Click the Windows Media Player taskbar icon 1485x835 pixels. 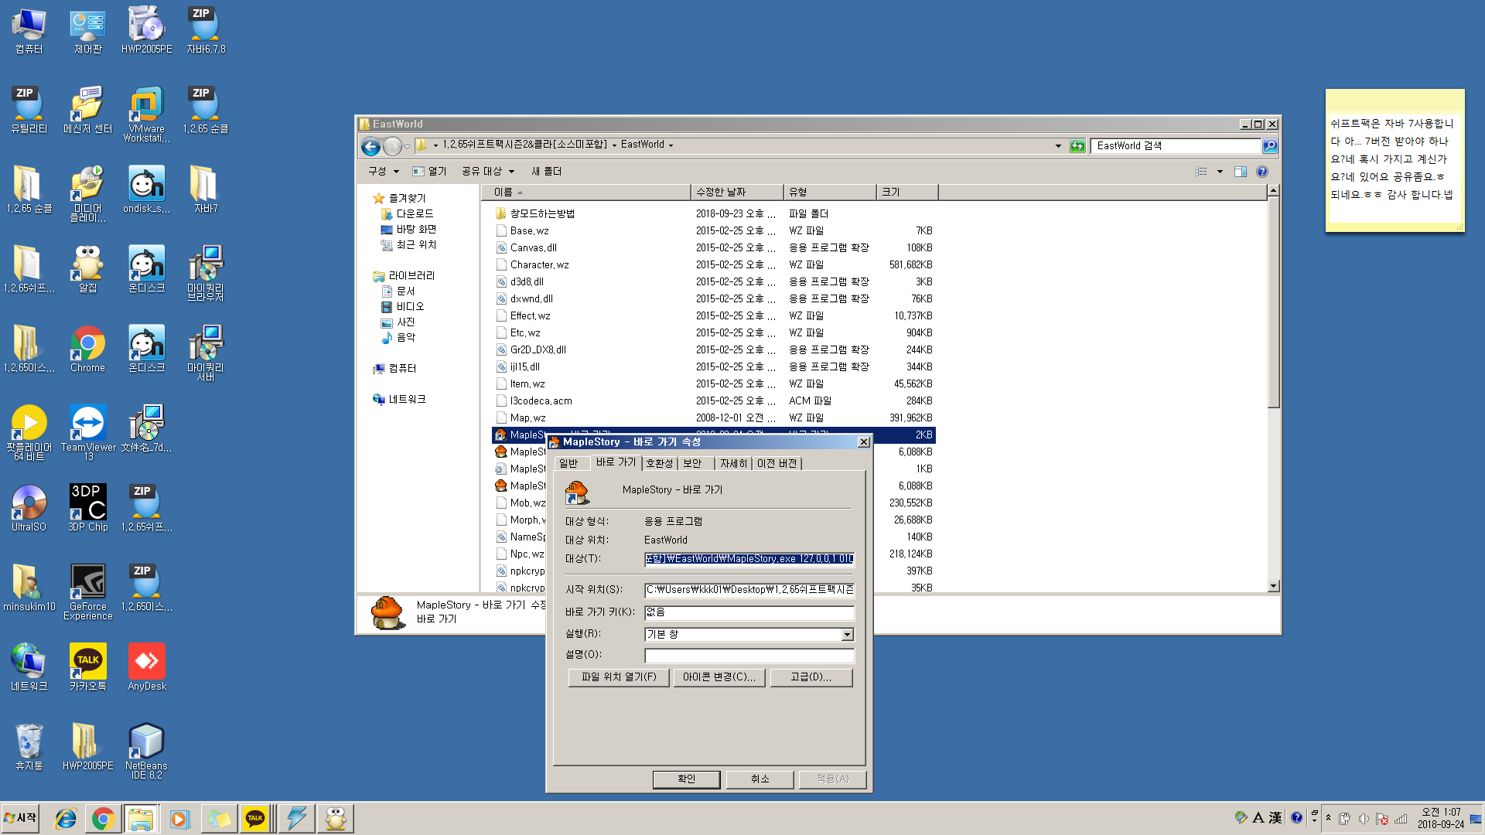pyautogui.click(x=179, y=819)
